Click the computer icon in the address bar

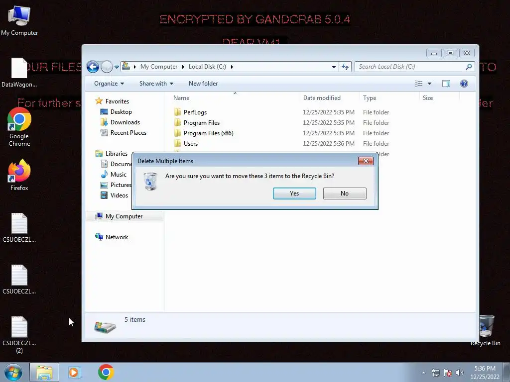coord(126,67)
